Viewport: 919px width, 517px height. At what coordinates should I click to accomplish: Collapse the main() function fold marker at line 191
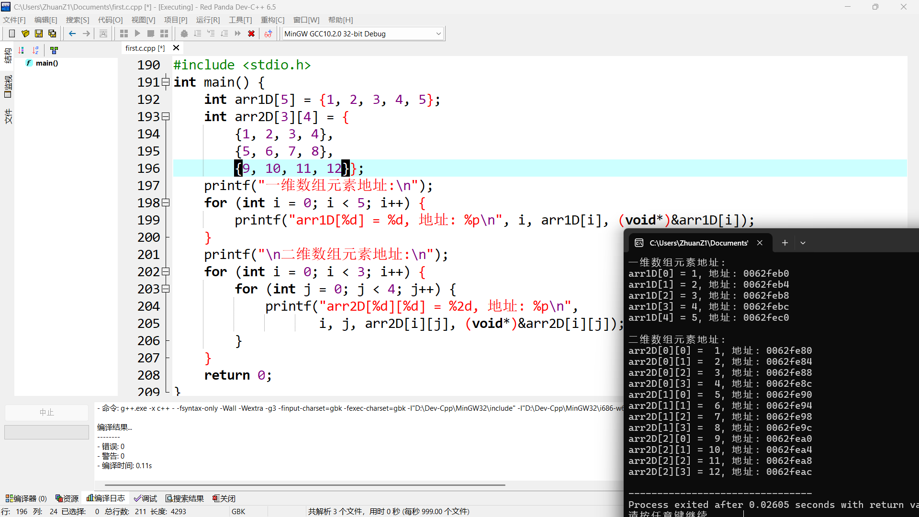pyautogui.click(x=166, y=82)
